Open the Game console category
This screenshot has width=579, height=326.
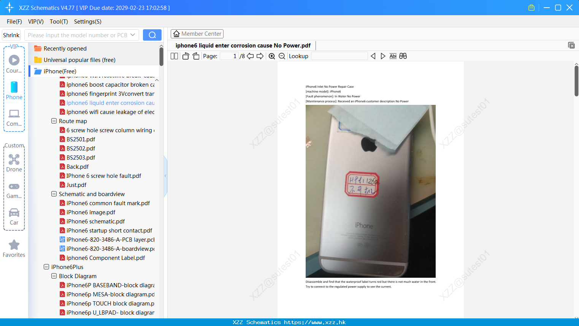14,190
